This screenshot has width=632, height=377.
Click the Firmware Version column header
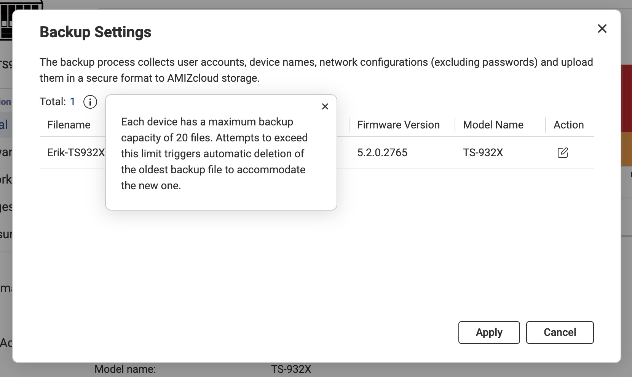[x=398, y=125]
